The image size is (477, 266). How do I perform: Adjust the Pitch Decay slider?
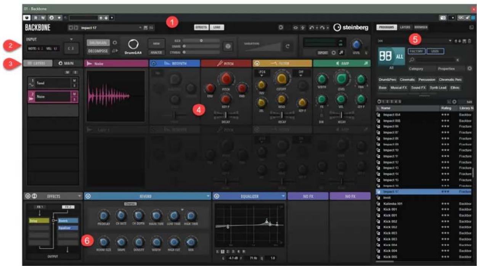226,114
